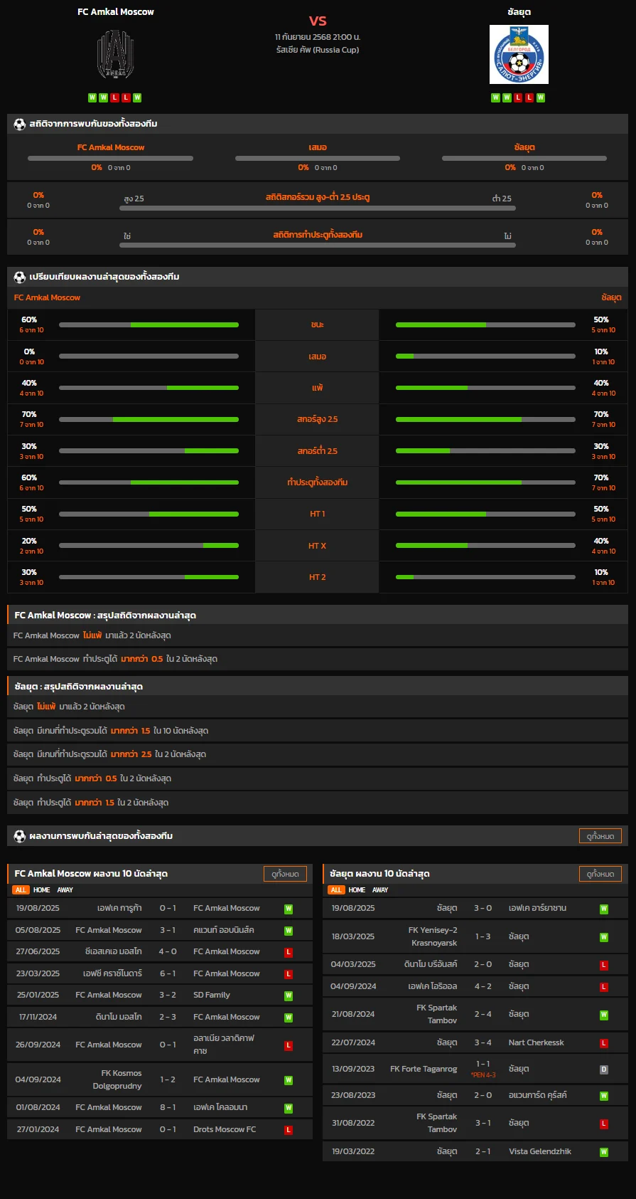Click the W badge on Amkal's 17/11/2024 match
This screenshot has width=636, height=1199.
tap(289, 1018)
